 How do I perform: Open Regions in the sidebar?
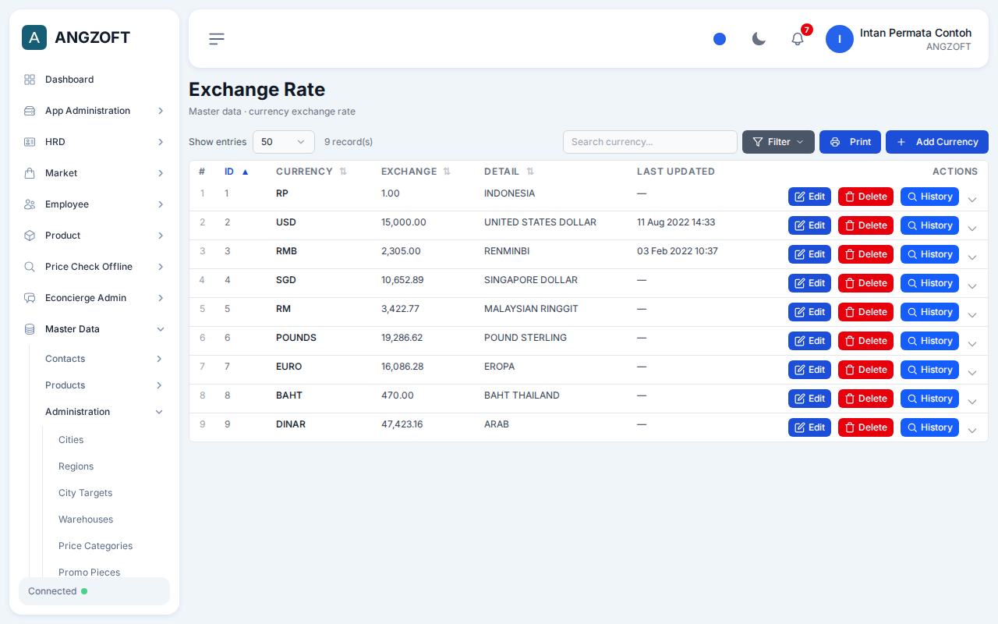click(x=76, y=466)
